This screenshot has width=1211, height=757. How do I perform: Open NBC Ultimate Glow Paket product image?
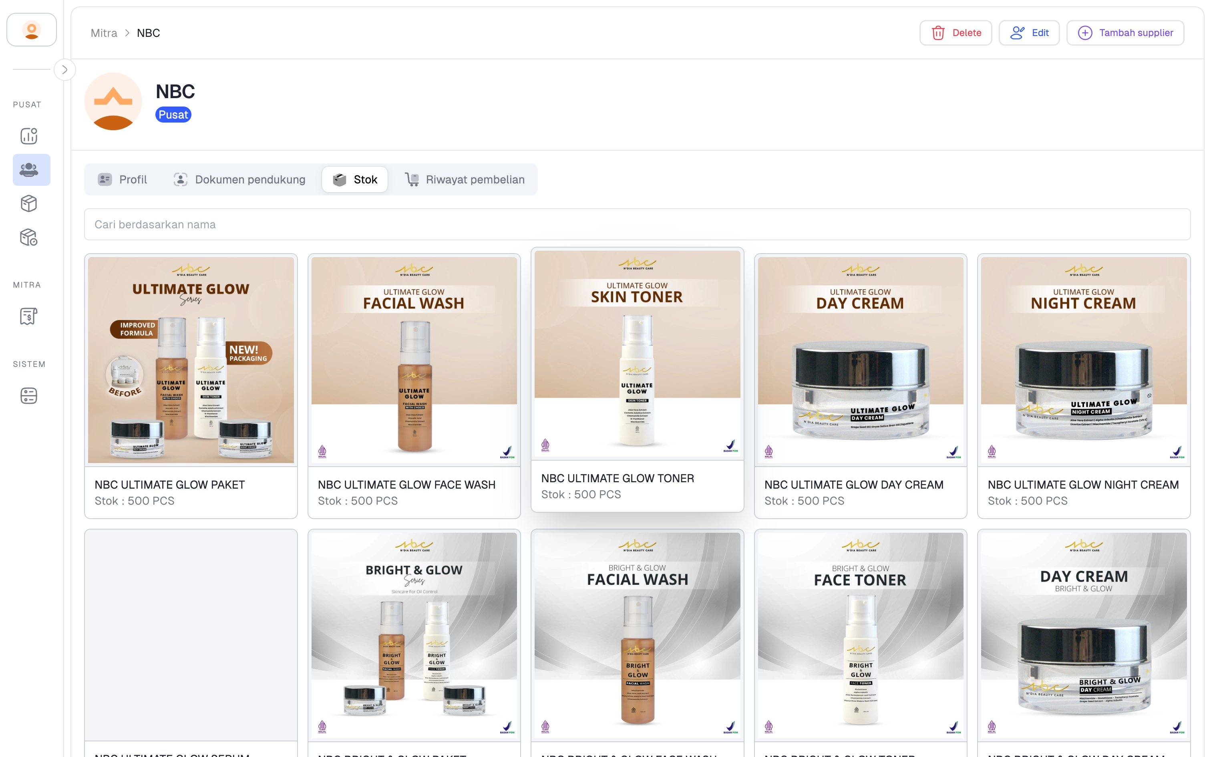pos(191,360)
